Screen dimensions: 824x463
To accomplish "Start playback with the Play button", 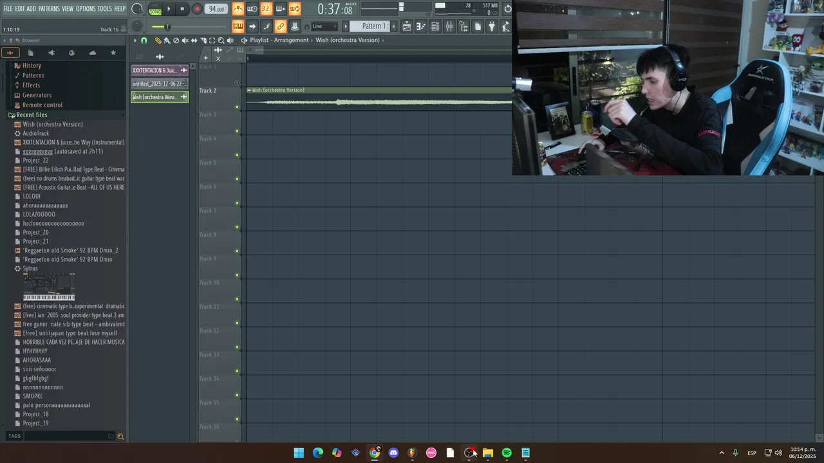I will point(169,9).
